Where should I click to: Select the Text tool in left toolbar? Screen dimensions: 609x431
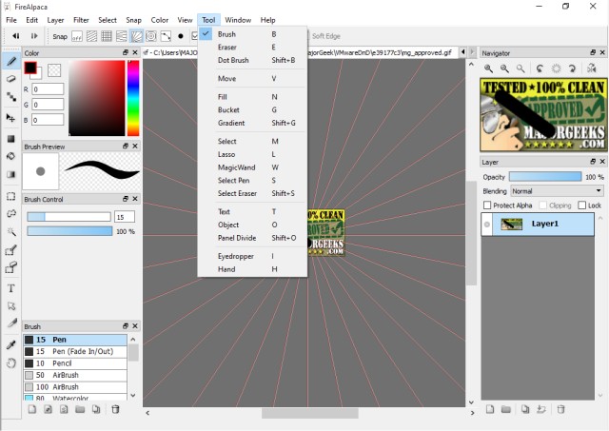tap(10, 288)
